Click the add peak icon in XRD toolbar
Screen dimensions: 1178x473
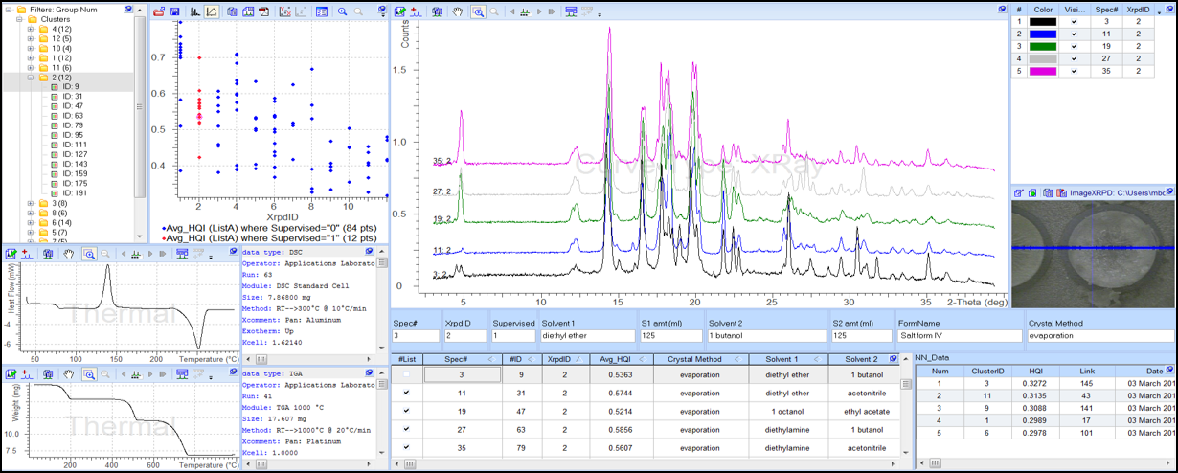click(x=416, y=11)
